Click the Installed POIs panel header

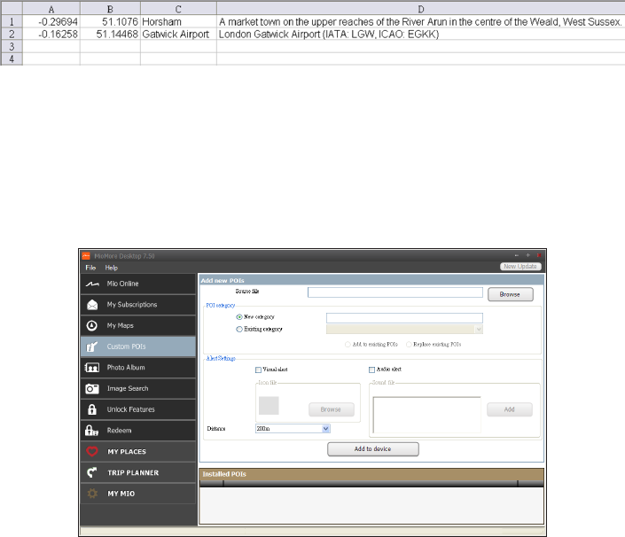pyautogui.click(x=371, y=474)
